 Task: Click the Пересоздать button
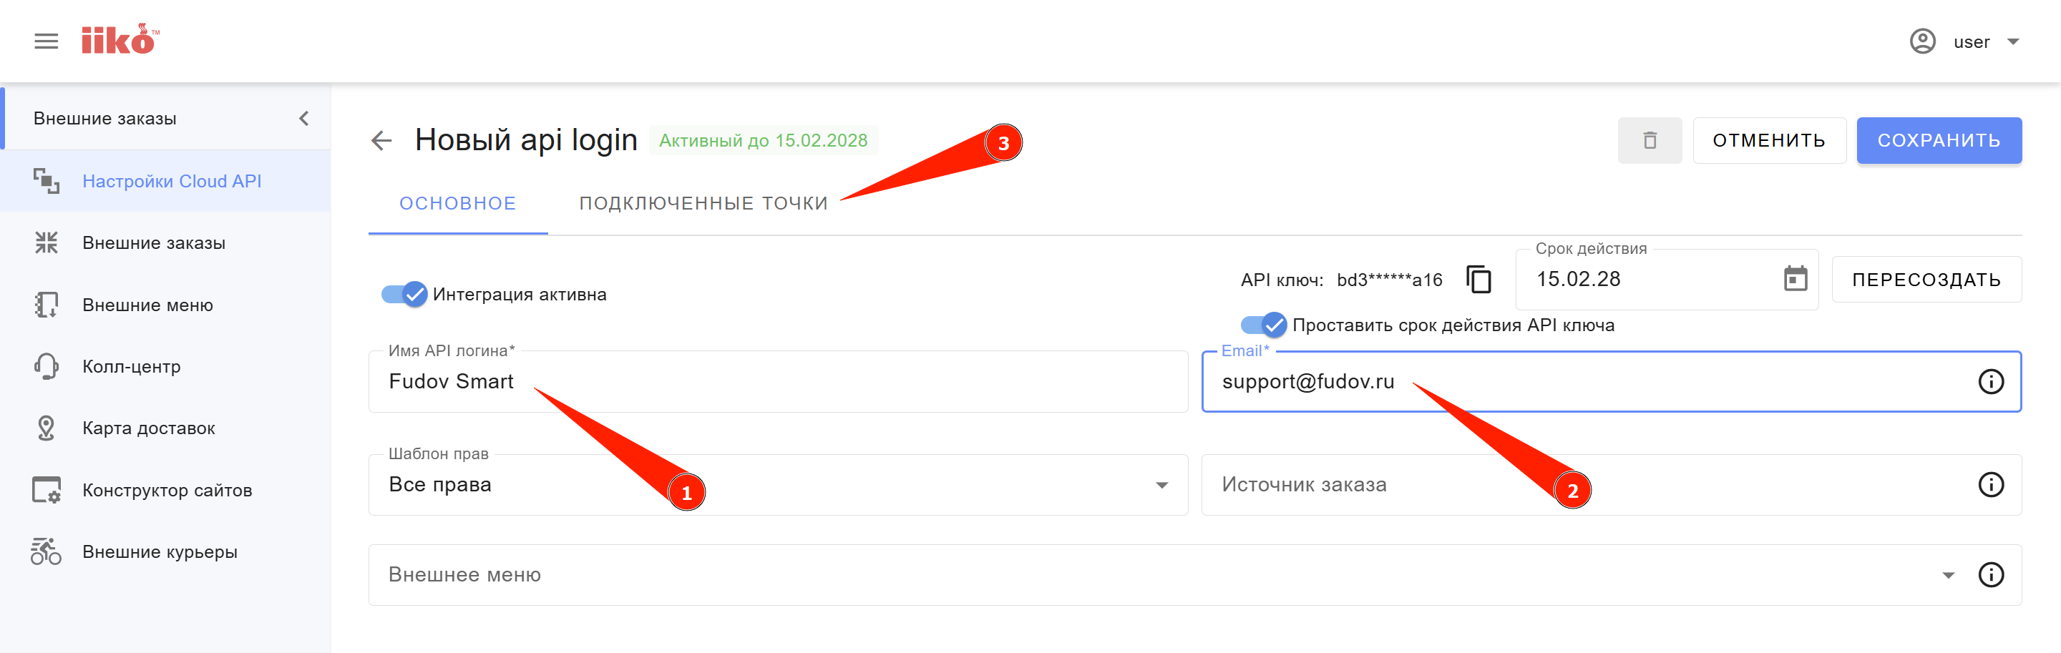(x=1926, y=280)
